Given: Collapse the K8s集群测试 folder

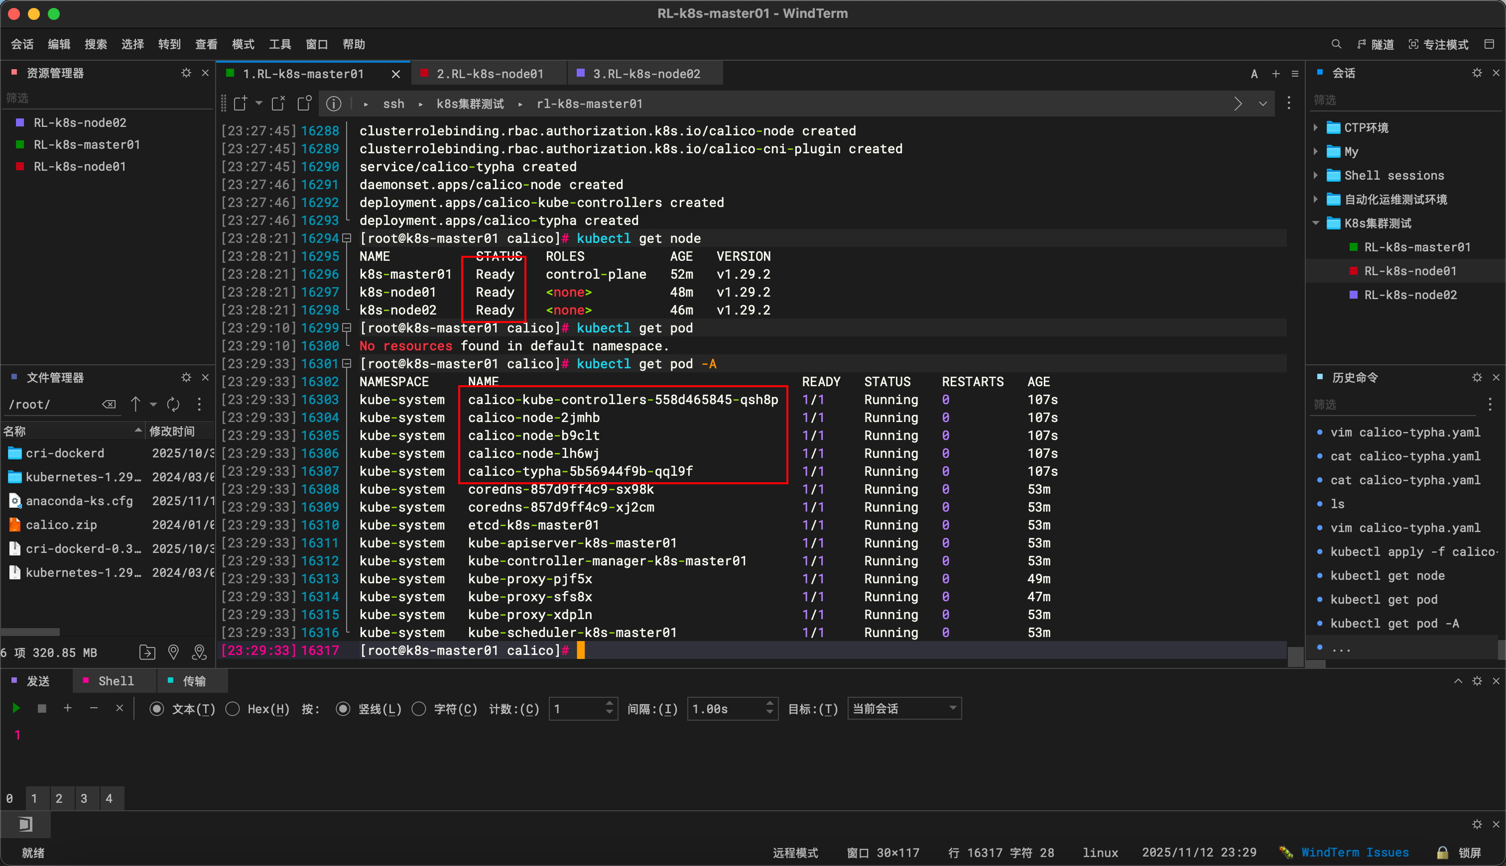Looking at the screenshot, I should point(1316,223).
